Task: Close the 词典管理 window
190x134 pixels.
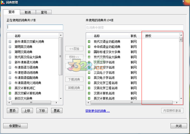Action: [x=183, y=1]
